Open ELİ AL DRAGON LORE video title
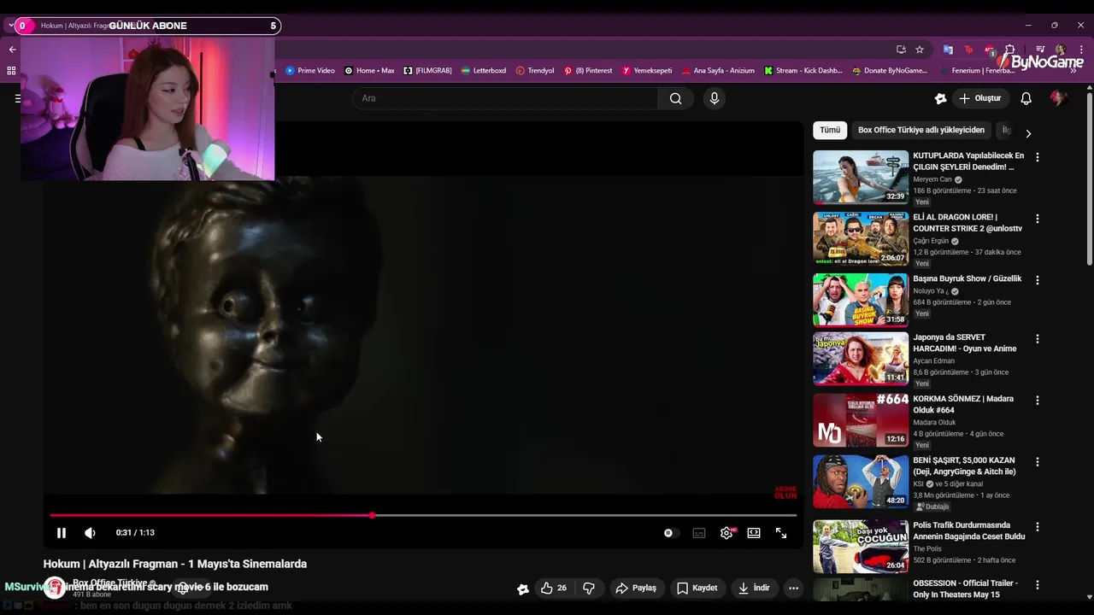The height and width of the screenshot is (615, 1094). pos(968,223)
